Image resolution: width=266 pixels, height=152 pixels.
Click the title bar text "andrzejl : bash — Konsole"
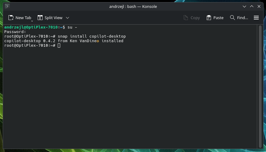coord(133,6)
